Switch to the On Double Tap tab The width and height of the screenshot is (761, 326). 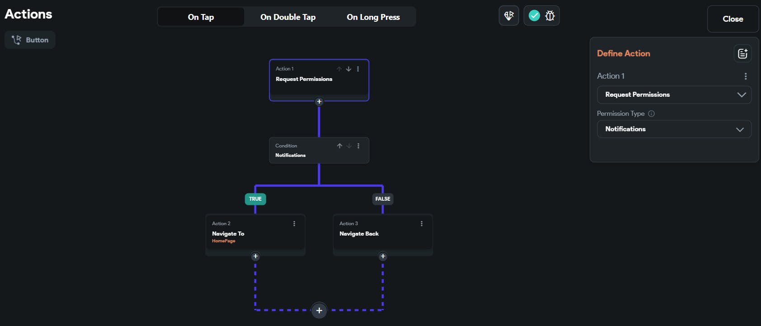(x=288, y=17)
